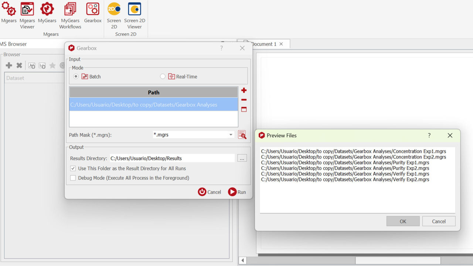The image size is (473, 266).
Task: Switch to the Document 1 tab
Action: coord(264,44)
